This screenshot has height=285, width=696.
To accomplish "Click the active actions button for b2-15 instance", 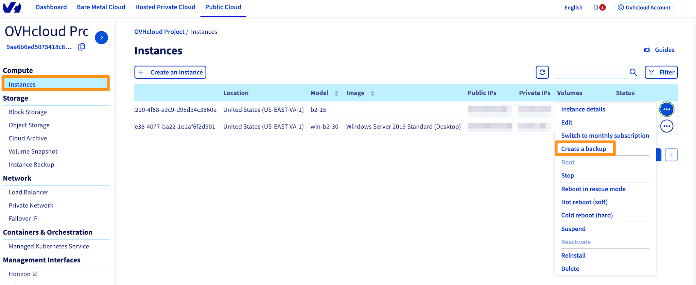I will pyautogui.click(x=667, y=109).
